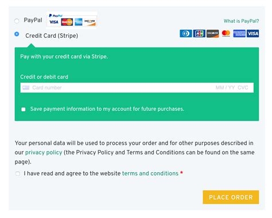Click the American Express icon beside Stripe
The height and width of the screenshot is (218, 272).
coord(239,34)
